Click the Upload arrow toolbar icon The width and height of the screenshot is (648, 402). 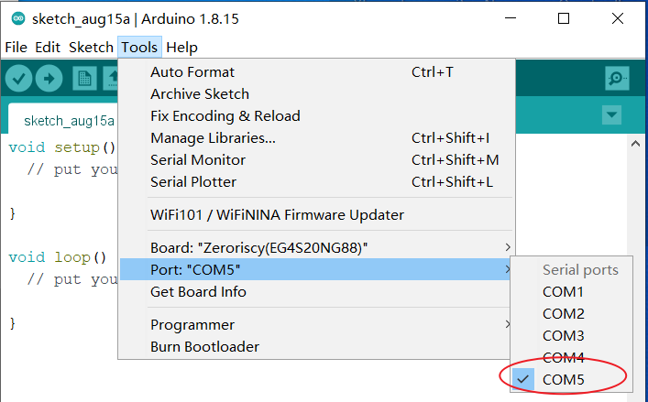49,79
